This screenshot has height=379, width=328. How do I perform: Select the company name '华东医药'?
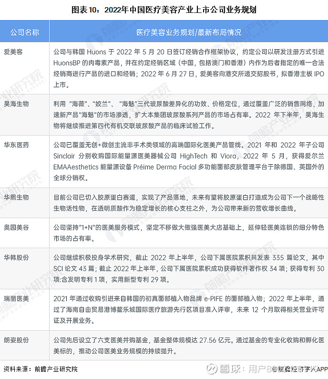click(16, 145)
